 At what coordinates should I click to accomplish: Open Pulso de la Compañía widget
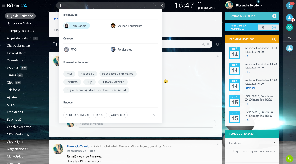click(252, 27)
